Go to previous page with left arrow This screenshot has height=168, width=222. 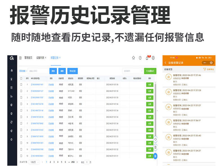point(42,162)
